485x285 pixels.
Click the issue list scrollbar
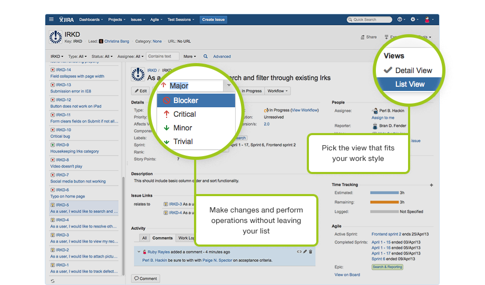[123, 226]
